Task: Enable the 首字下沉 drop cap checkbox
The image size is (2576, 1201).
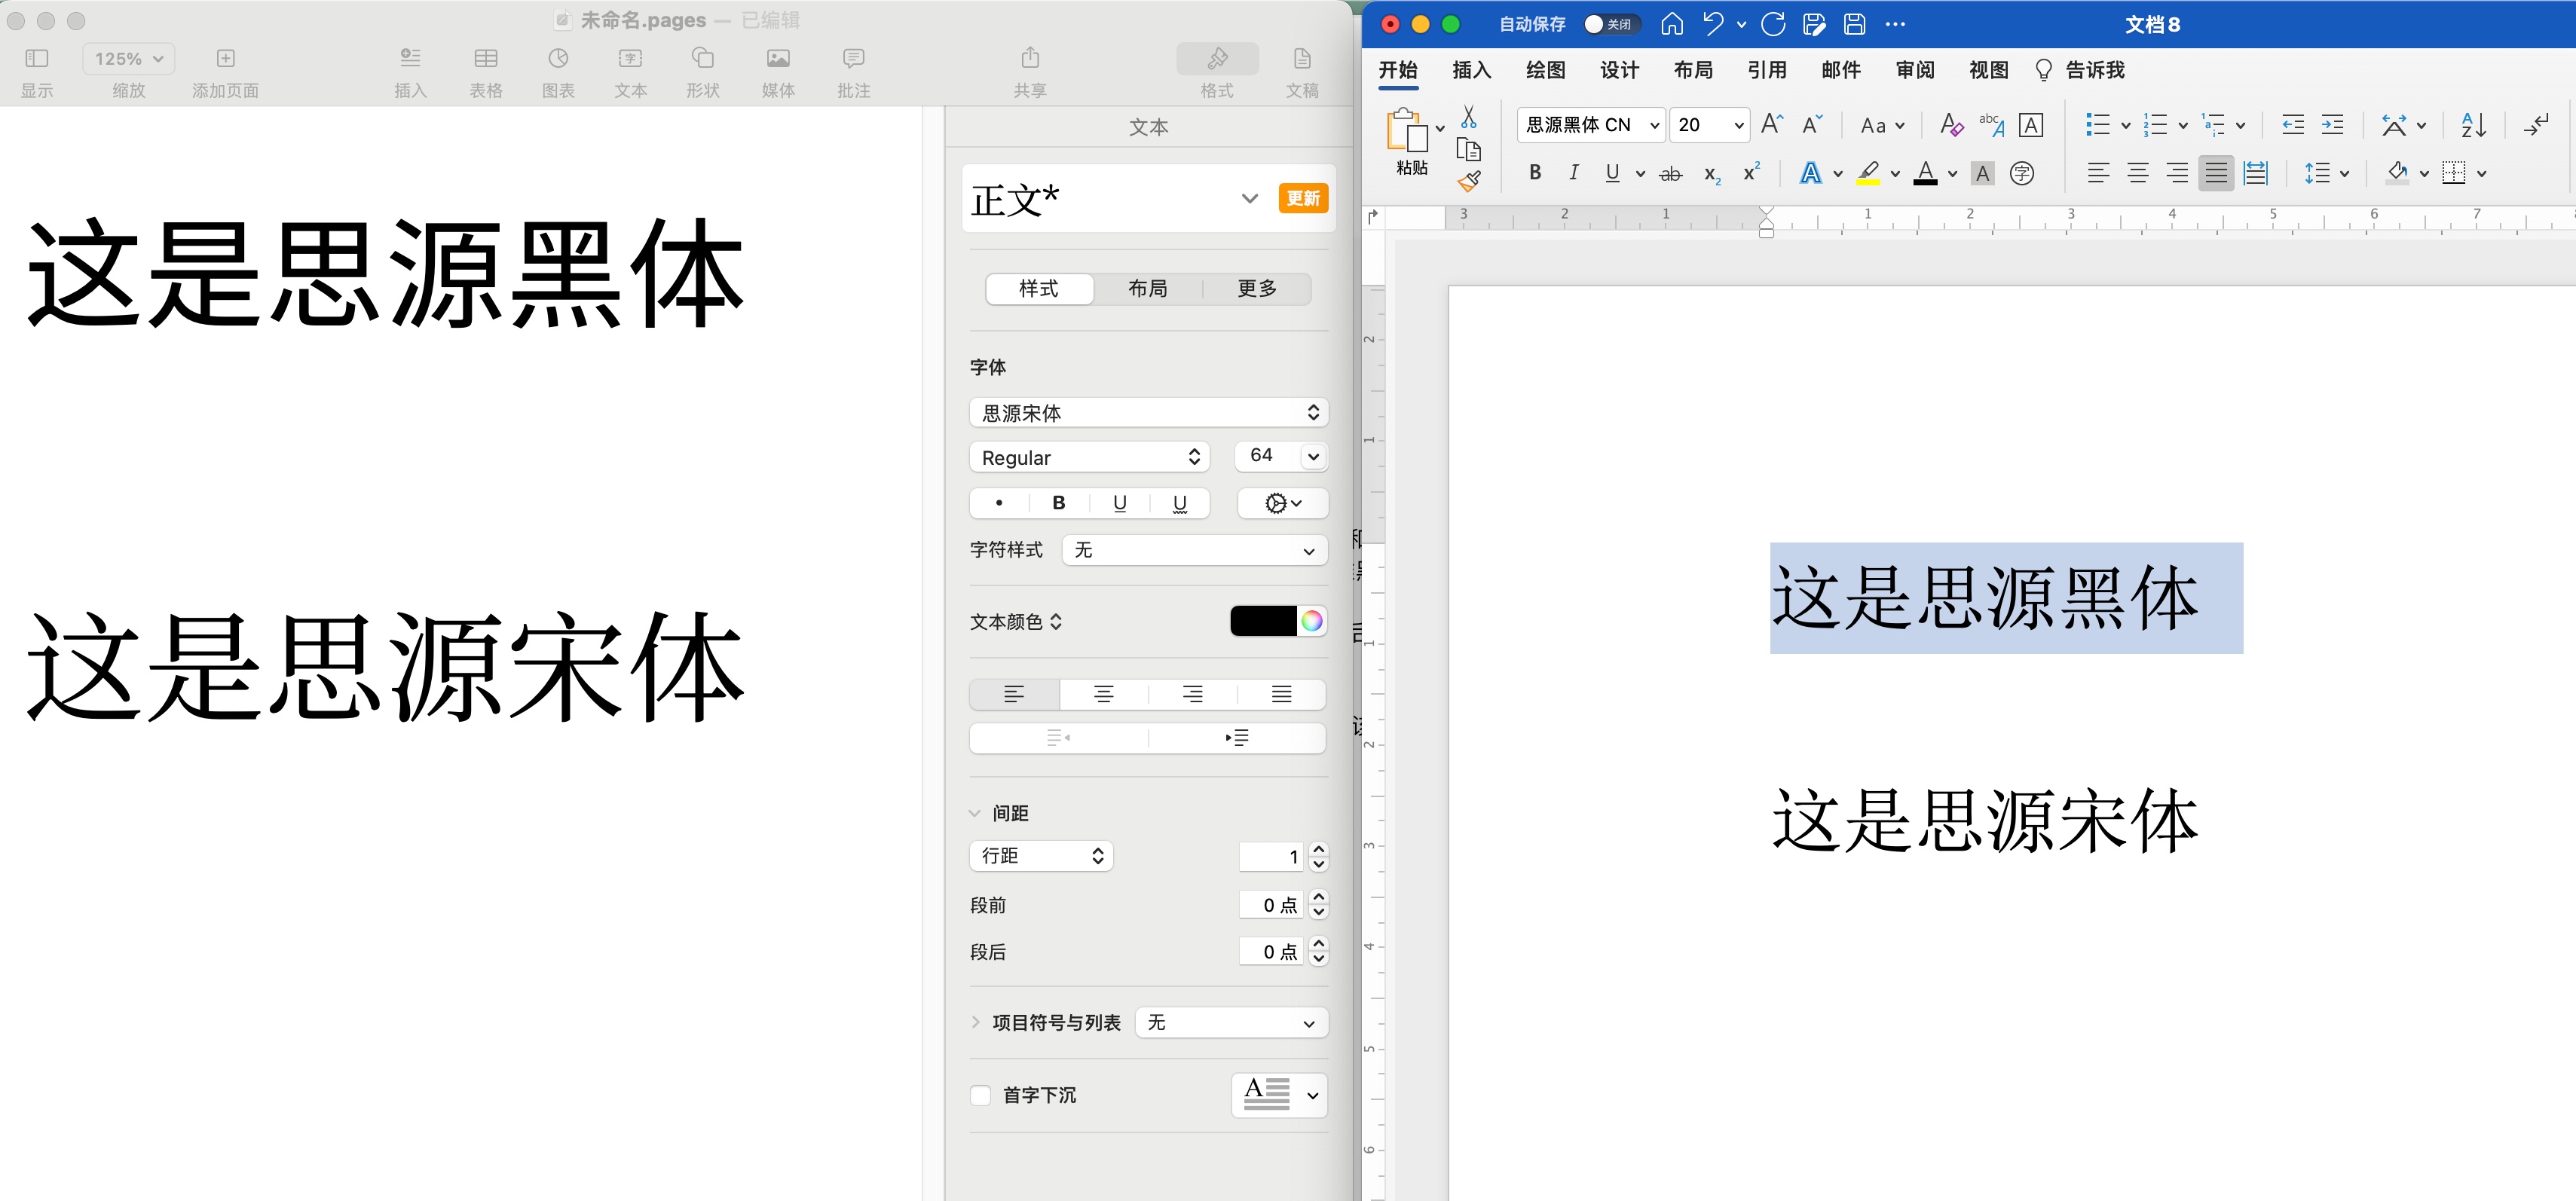Action: [x=981, y=1095]
